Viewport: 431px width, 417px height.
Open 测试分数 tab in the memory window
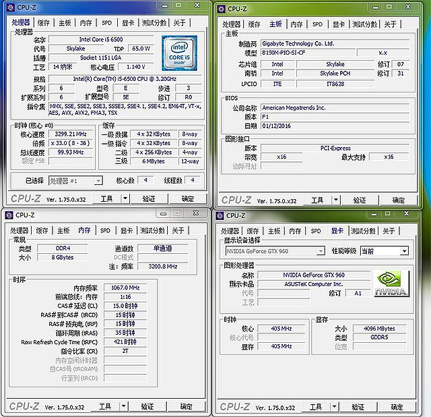coord(152,231)
